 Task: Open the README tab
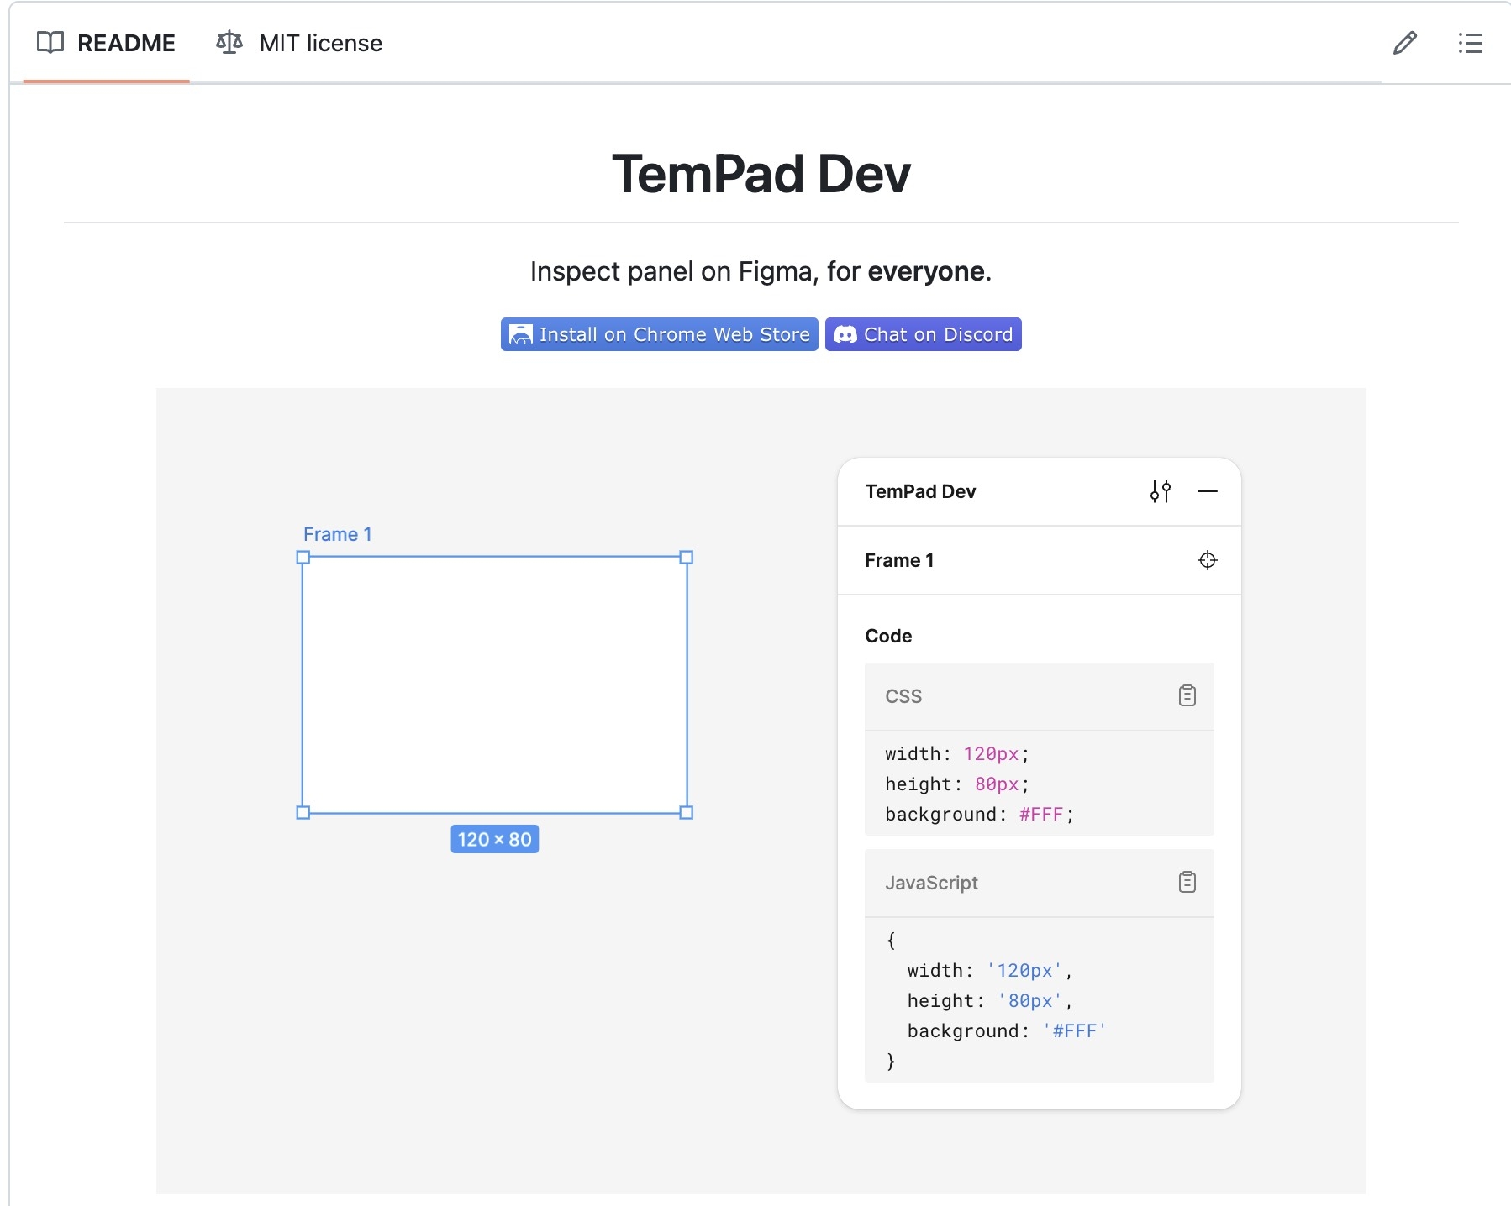pyautogui.click(x=106, y=43)
